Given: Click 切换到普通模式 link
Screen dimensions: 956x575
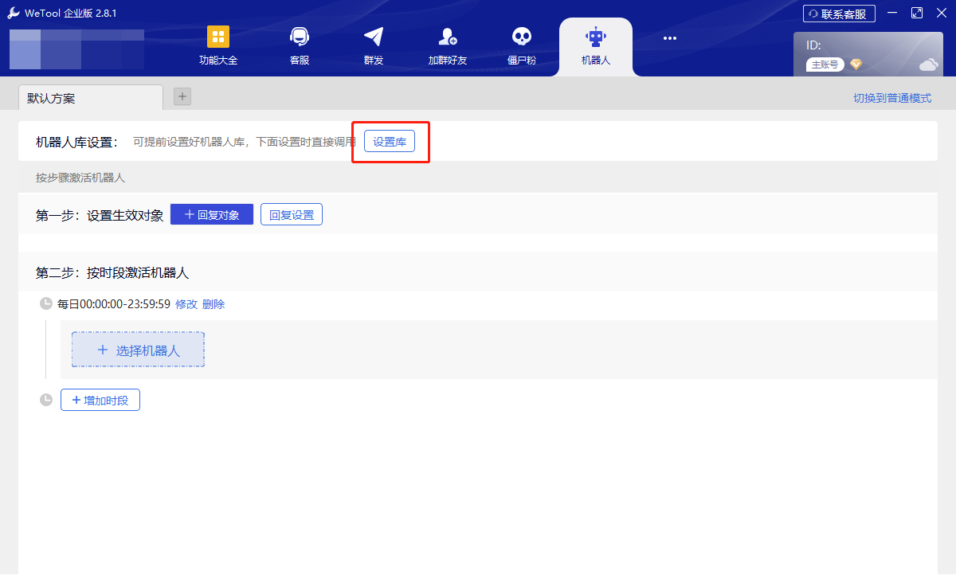Looking at the screenshot, I should 892,98.
